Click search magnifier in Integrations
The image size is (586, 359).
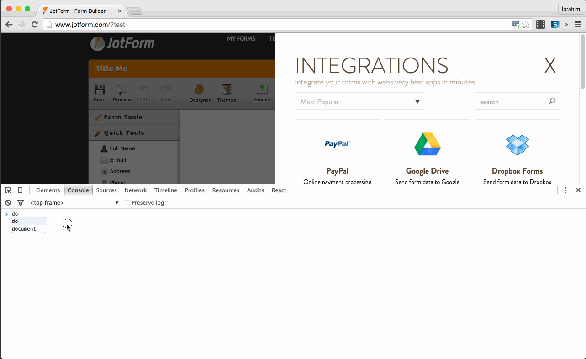[x=552, y=101]
